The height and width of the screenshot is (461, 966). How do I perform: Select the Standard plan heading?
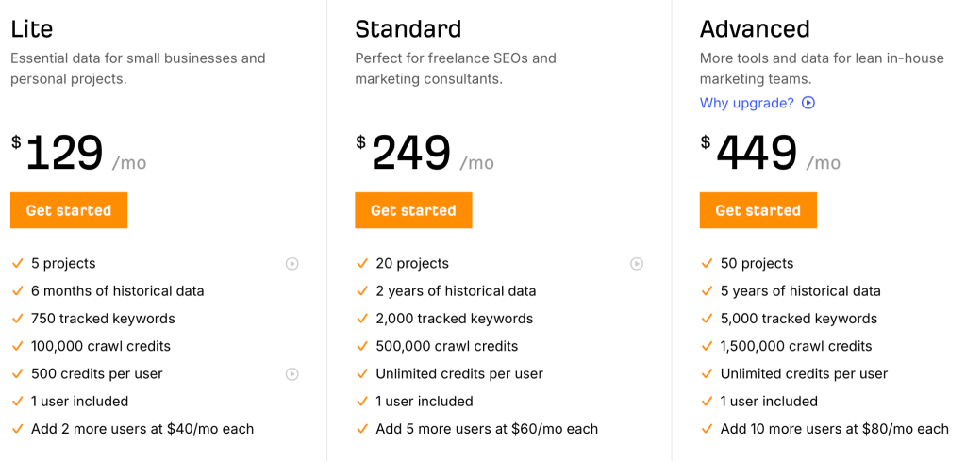(x=408, y=29)
